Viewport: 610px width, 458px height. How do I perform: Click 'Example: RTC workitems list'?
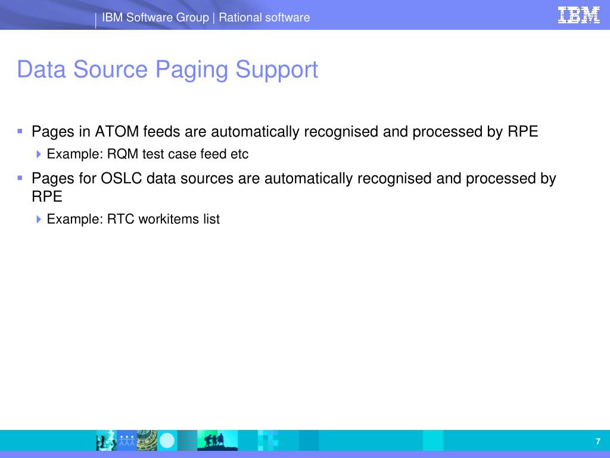click(x=133, y=219)
